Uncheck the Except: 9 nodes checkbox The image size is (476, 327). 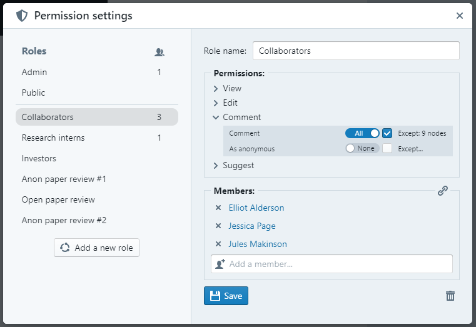387,133
